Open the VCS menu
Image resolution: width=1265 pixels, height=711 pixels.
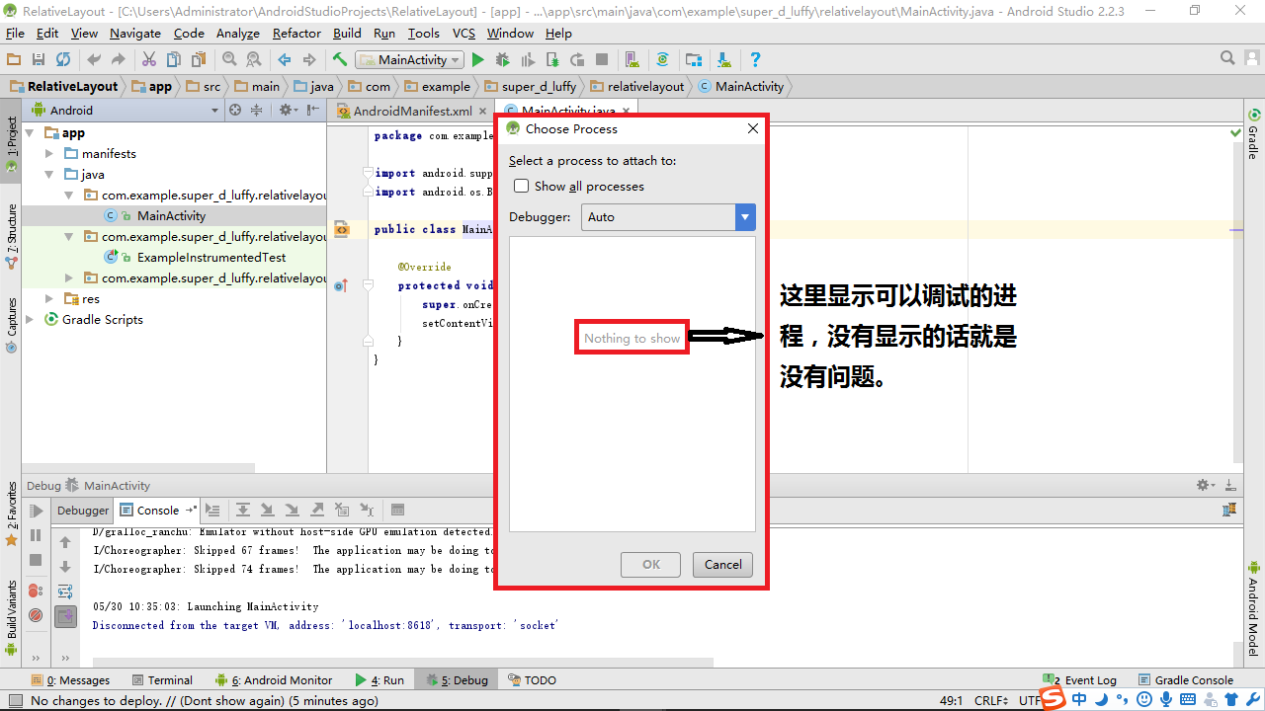[x=464, y=33]
